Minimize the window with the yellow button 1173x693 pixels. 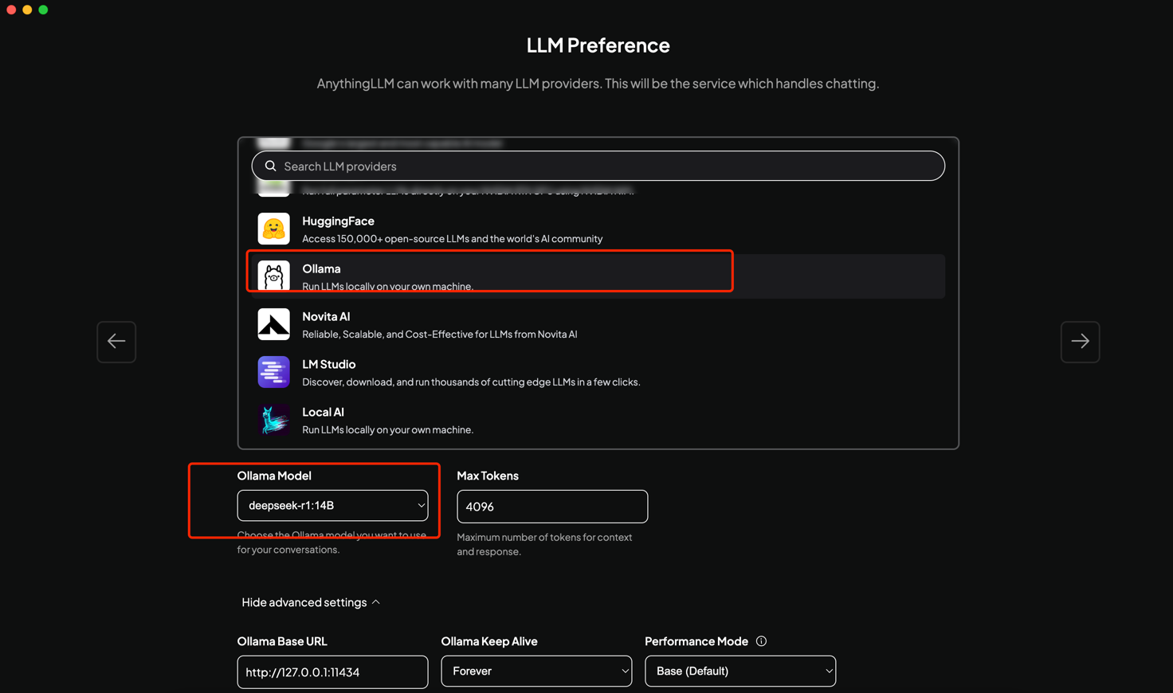click(27, 10)
